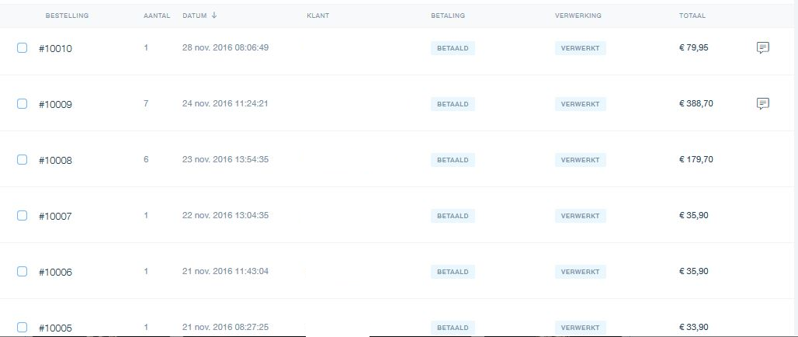Open order #10008 link

click(55, 161)
